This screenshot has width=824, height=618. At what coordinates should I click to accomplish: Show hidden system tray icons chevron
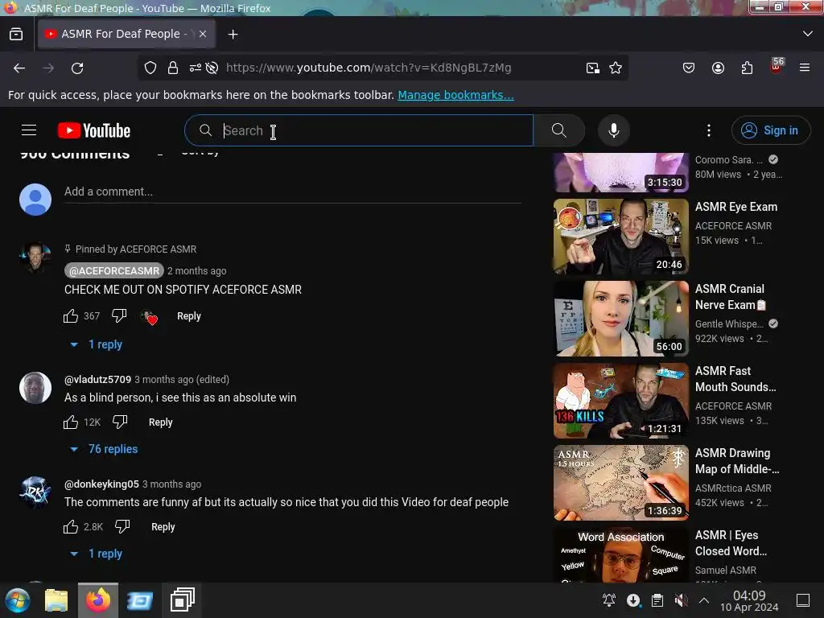(704, 600)
